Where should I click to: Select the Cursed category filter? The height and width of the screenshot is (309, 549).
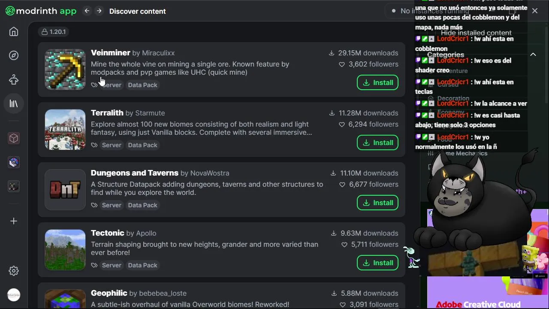point(448,85)
